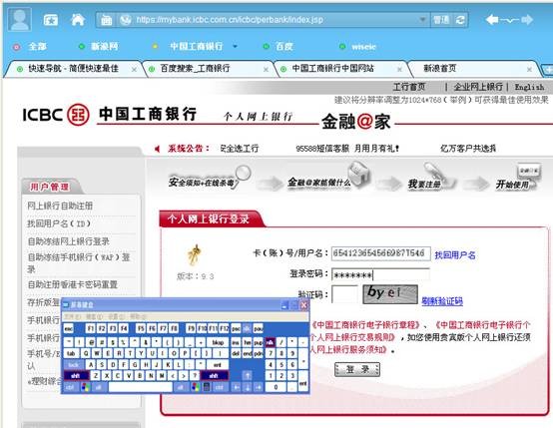The image size is (553, 428).
Task: Go forward with the right arrow
Action: tap(527, 20)
